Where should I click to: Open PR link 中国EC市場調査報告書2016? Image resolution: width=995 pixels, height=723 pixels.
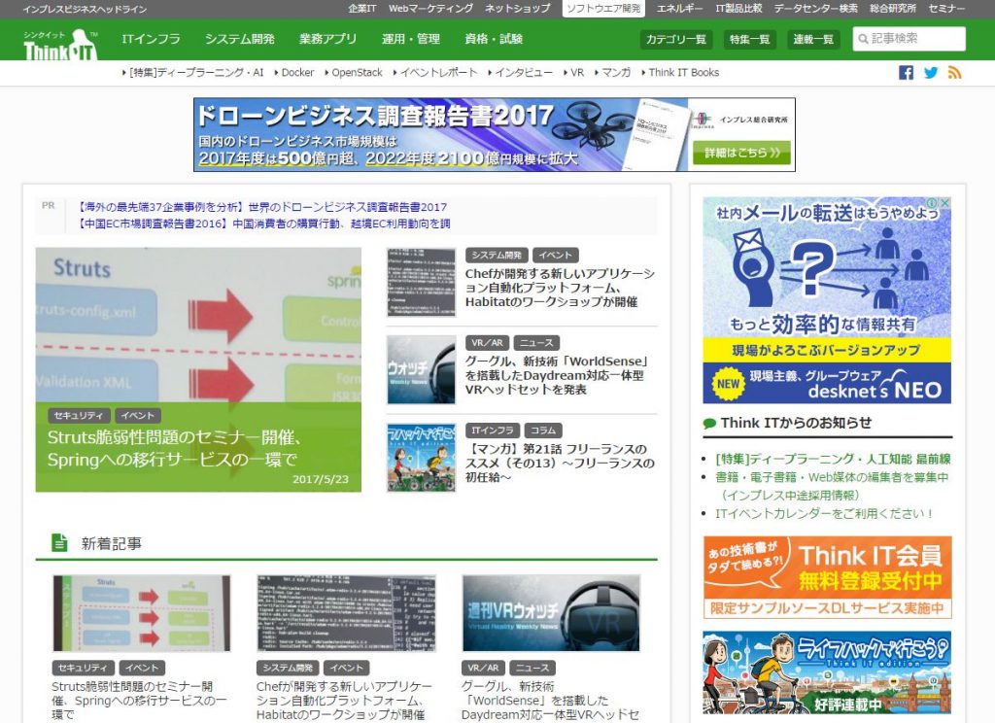click(x=264, y=224)
